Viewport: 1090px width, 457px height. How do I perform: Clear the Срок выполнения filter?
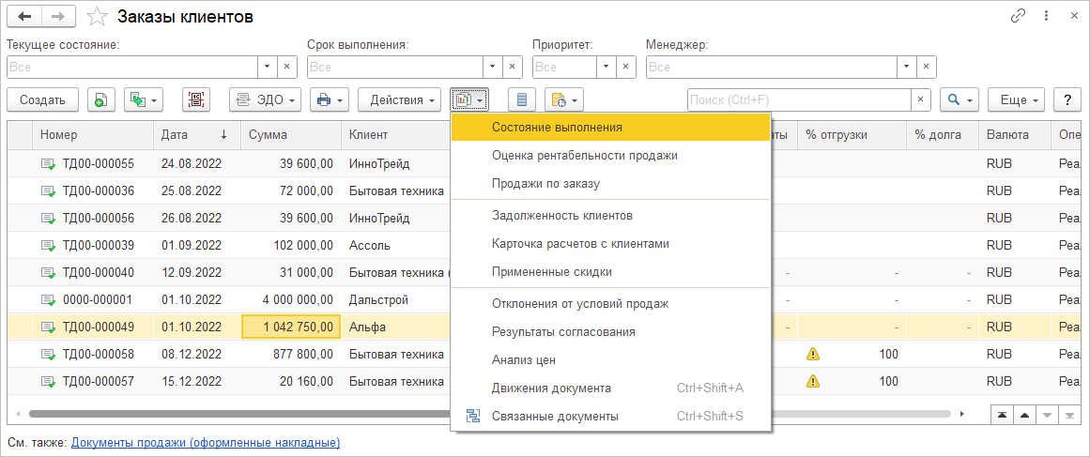[512, 67]
